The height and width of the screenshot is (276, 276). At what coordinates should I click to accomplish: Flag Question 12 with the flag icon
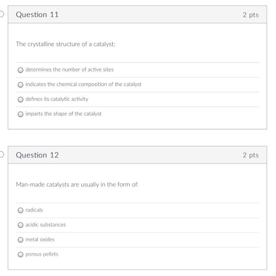click(x=2, y=155)
